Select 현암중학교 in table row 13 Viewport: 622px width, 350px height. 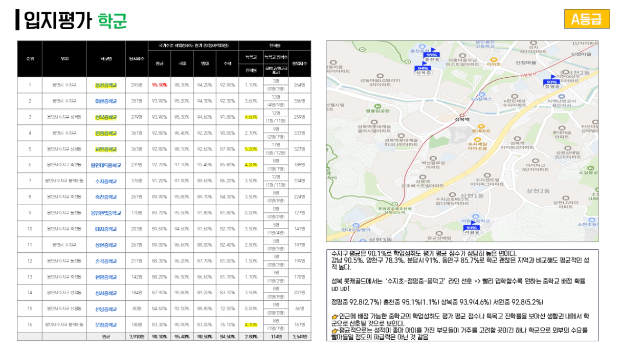coord(106,277)
